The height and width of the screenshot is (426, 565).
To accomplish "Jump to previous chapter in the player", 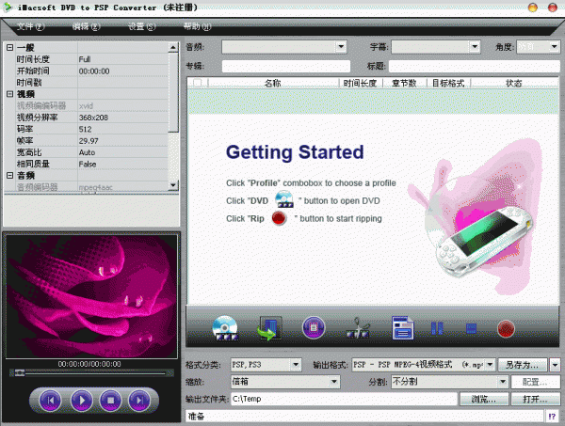I will (50, 400).
